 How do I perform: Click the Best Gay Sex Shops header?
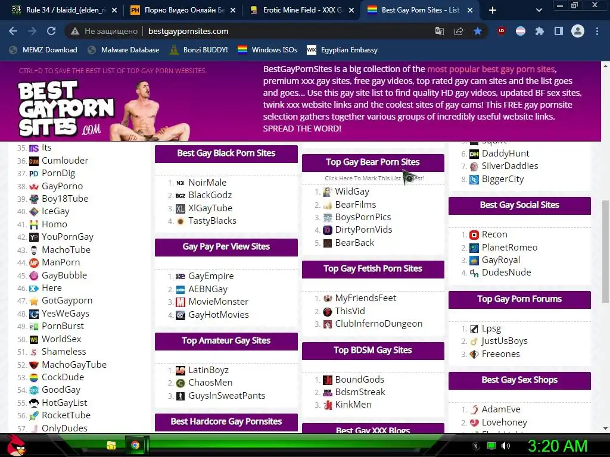[x=519, y=380]
